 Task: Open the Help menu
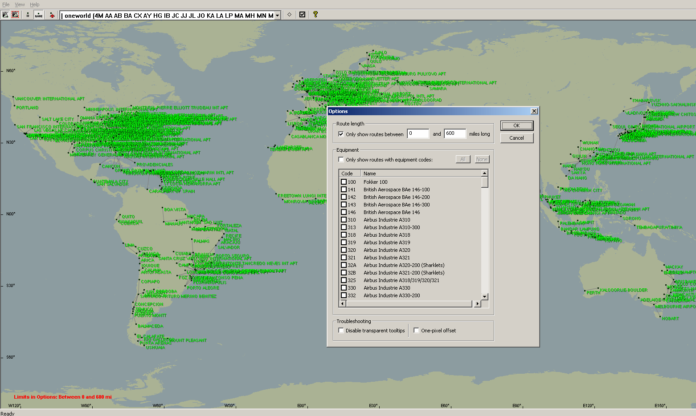[35, 4]
